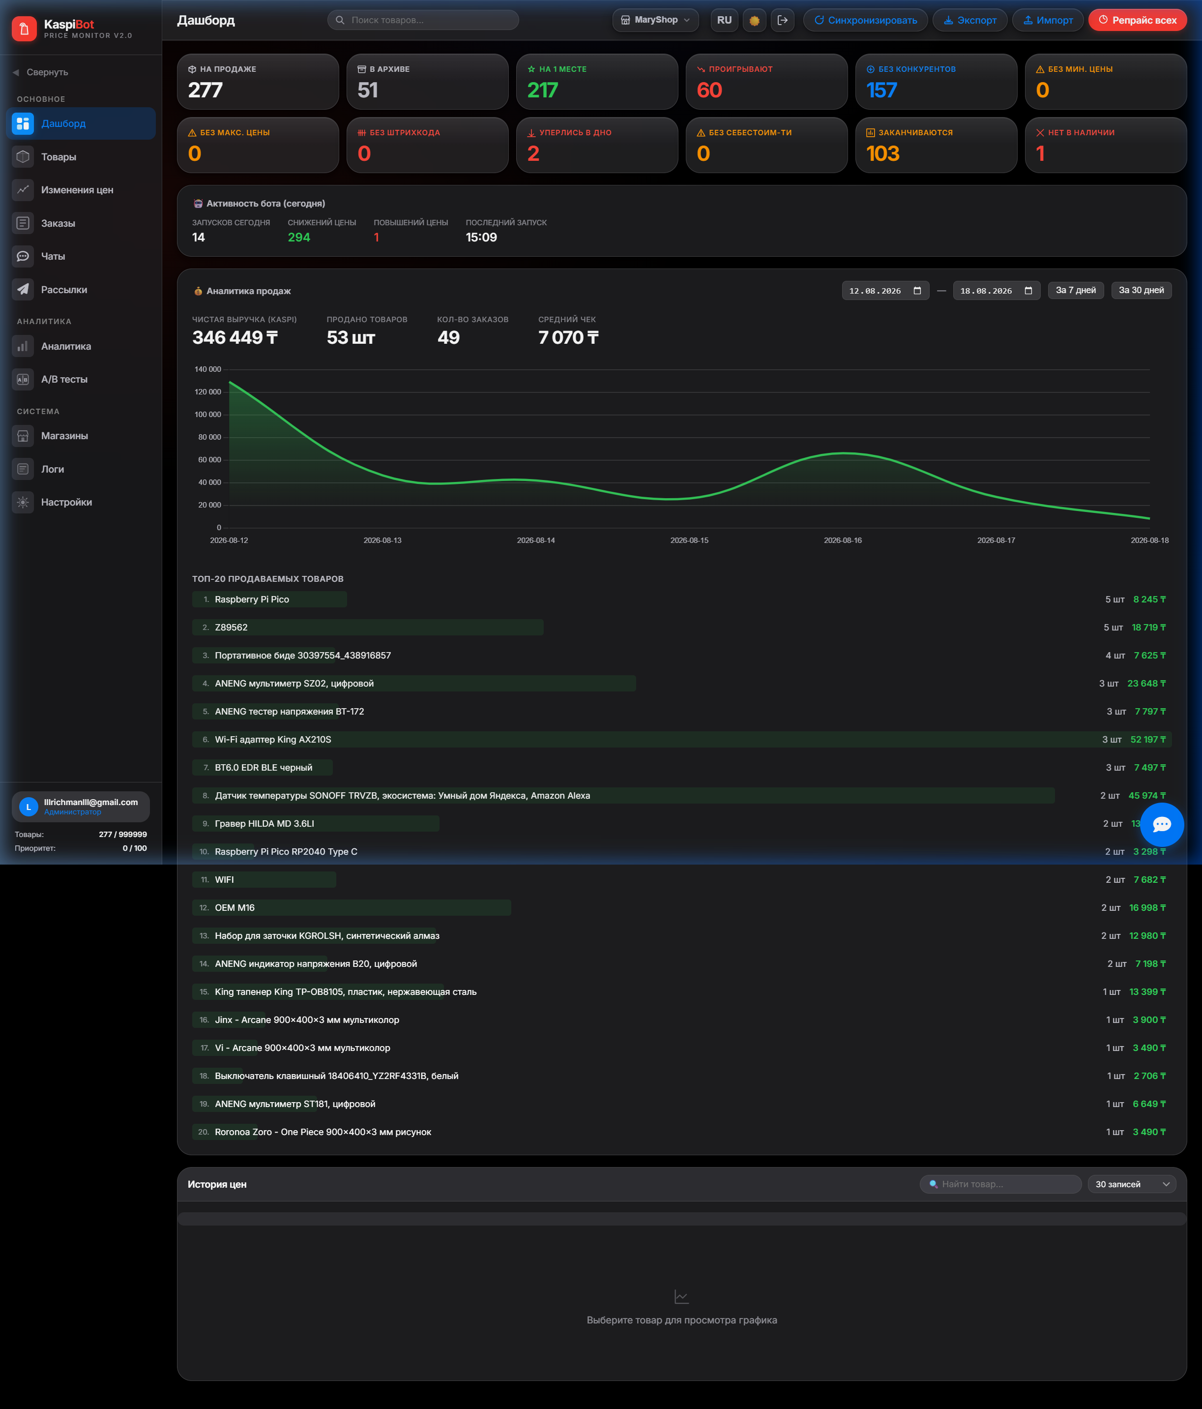Click the 18.08.2026 end date field
Viewport: 1202px width, 1409px height.
(996, 290)
